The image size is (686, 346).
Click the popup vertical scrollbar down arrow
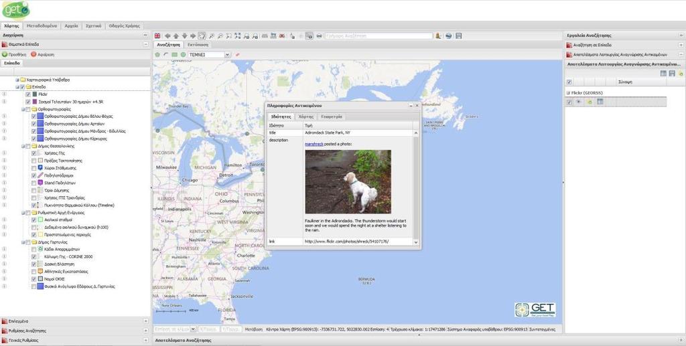point(415,242)
